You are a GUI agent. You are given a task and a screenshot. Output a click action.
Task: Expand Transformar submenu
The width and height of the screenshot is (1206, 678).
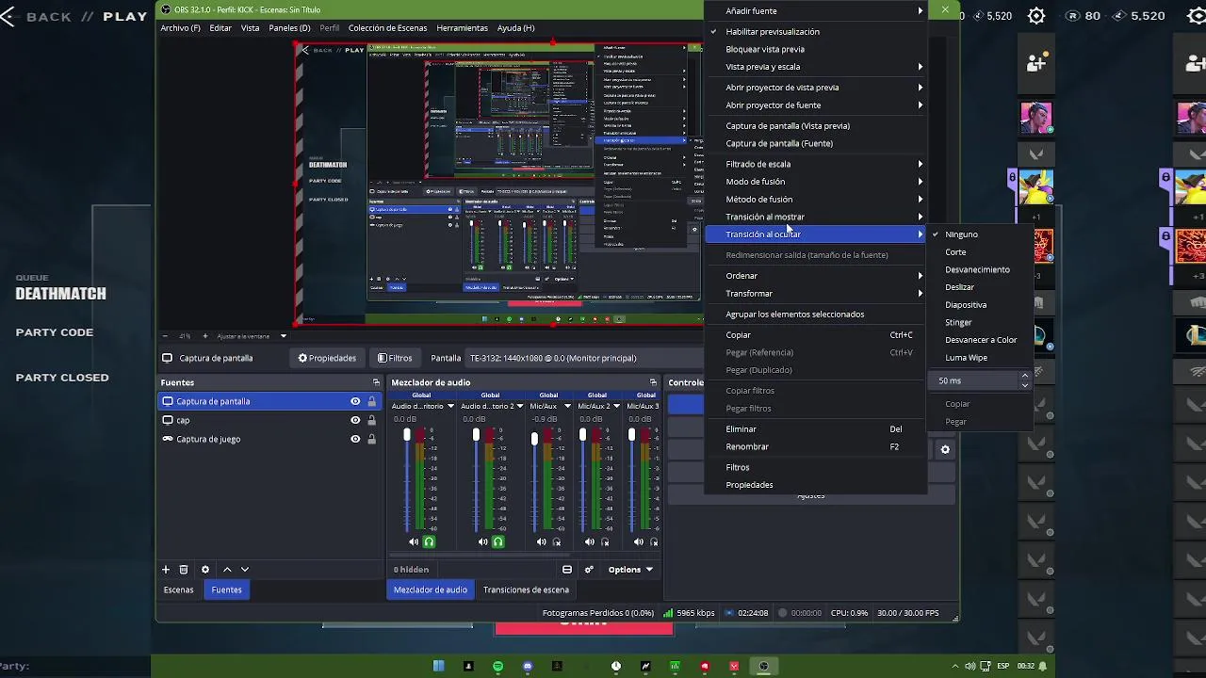click(816, 294)
